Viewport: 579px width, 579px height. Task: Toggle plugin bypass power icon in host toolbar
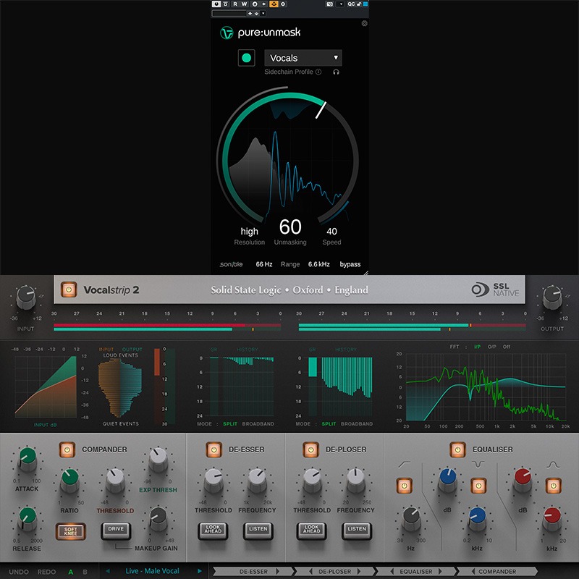(x=216, y=4)
